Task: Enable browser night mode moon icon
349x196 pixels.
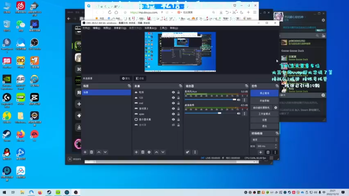Action: 242,13
